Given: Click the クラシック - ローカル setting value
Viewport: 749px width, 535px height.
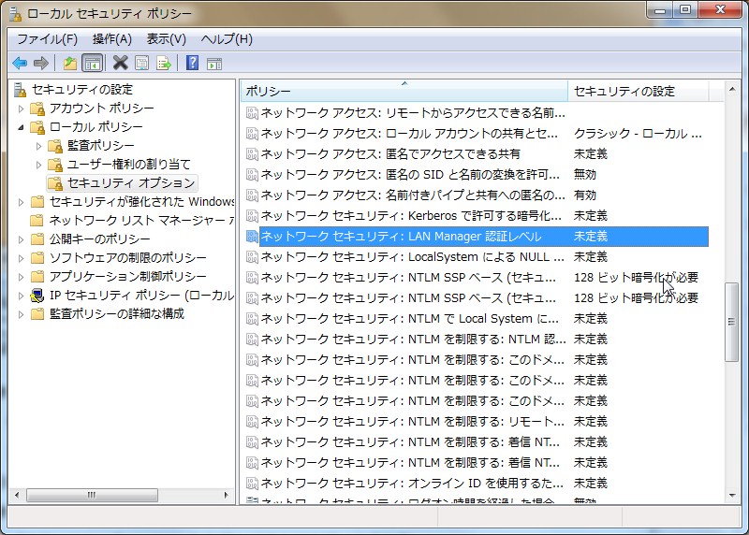Looking at the screenshot, I should point(638,134).
